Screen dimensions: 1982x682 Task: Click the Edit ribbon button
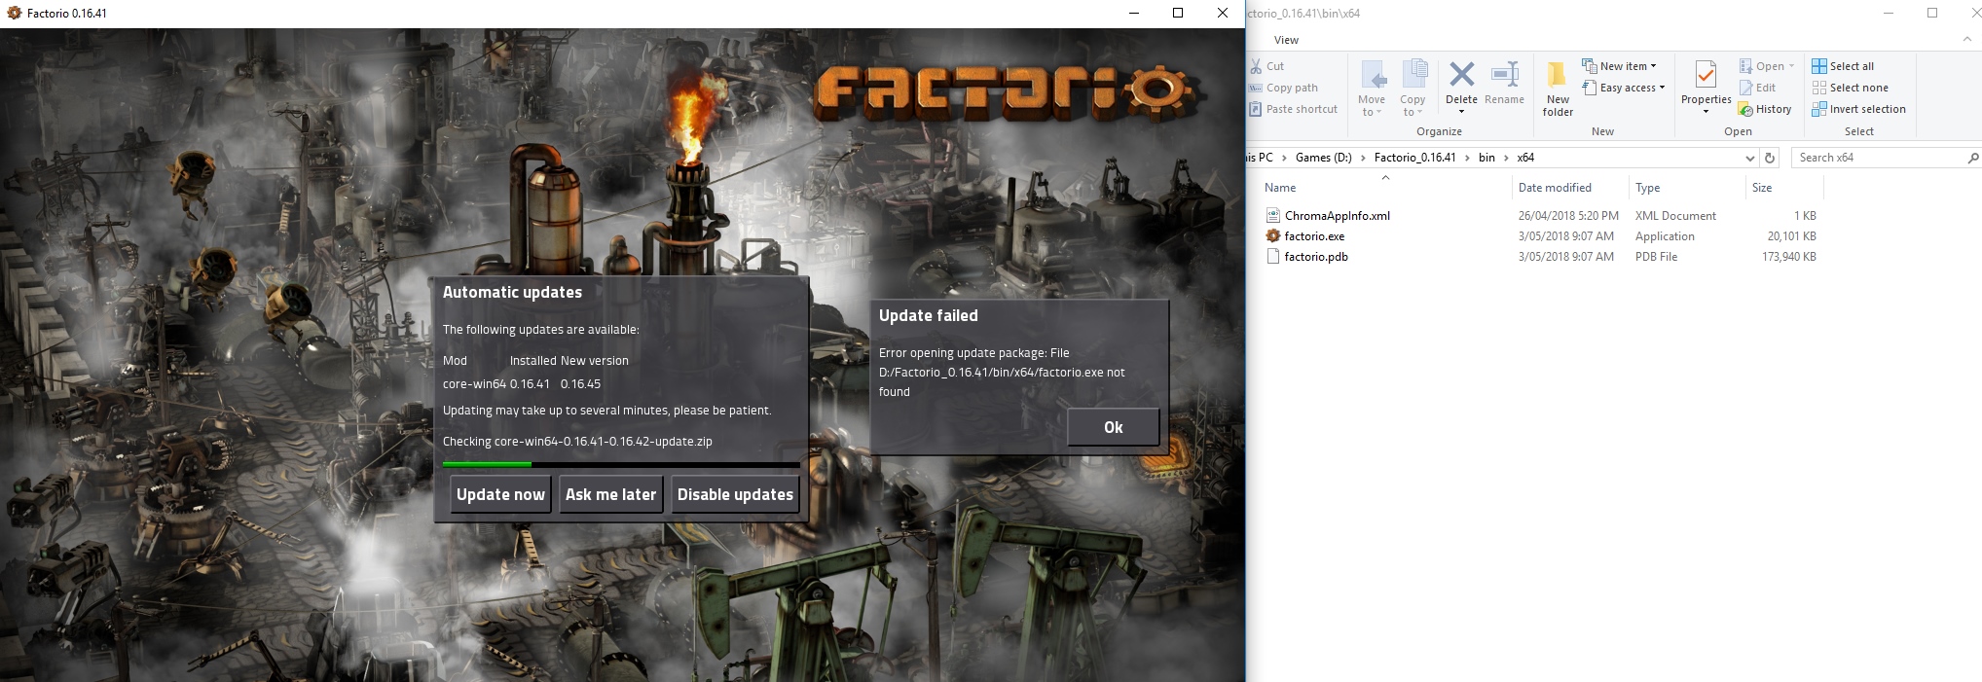pyautogui.click(x=1758, y=88)
